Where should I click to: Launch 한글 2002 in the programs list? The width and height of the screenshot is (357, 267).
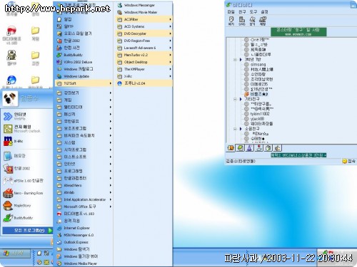84,41
